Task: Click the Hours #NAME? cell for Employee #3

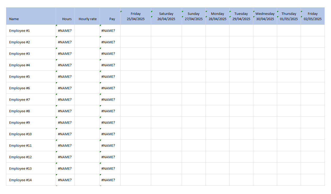Action: click(65, 54)
